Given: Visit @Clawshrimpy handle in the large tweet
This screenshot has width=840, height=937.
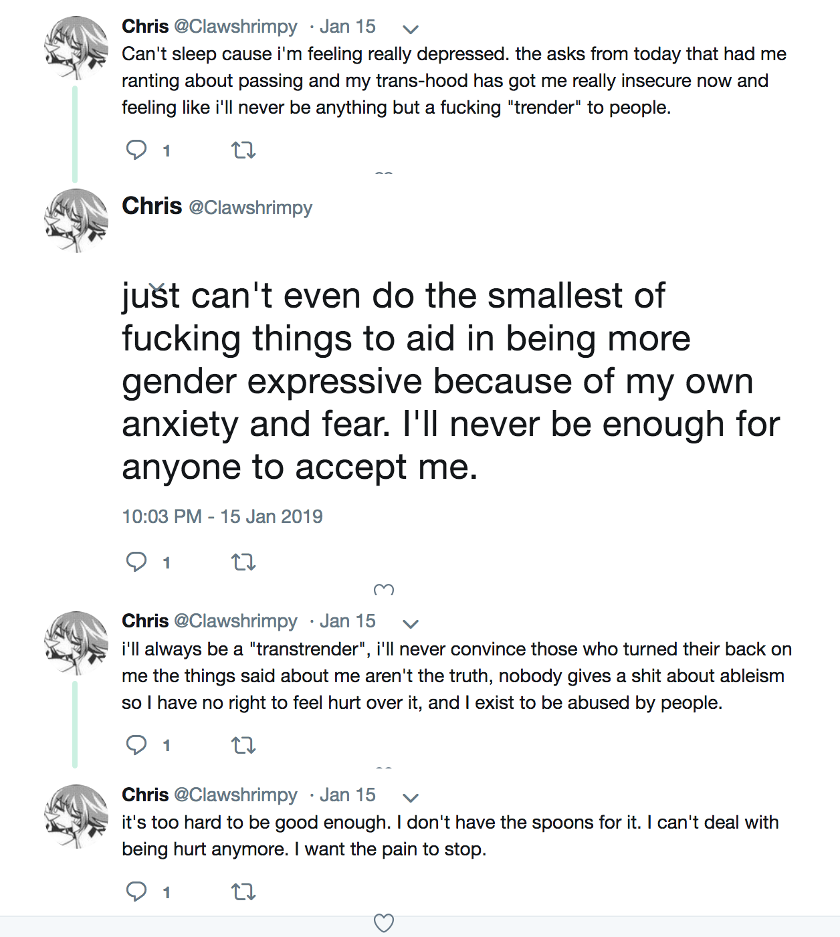Looking at the screenshot, I should click(250, 207).
